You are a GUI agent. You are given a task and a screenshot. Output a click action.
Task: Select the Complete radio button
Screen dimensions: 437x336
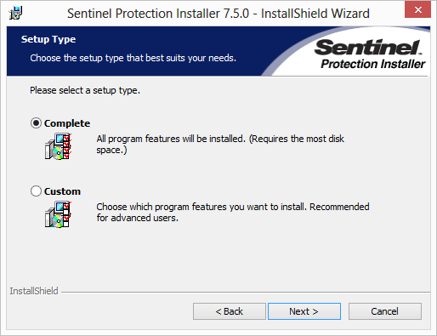click(36, 123)
